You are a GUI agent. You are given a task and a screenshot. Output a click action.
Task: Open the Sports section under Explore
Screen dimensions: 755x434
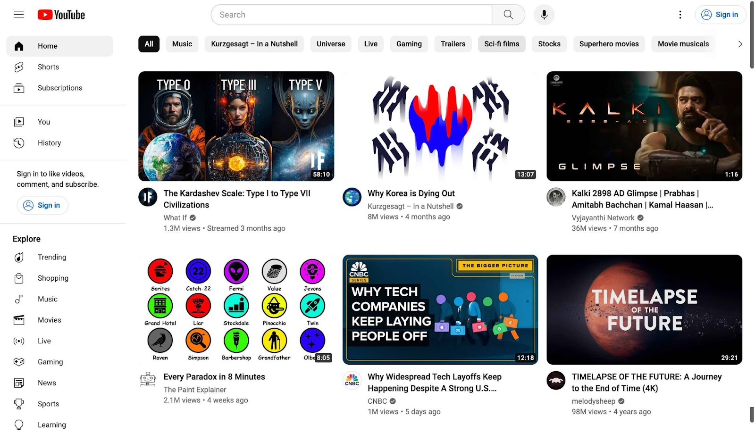coord(48,404)
